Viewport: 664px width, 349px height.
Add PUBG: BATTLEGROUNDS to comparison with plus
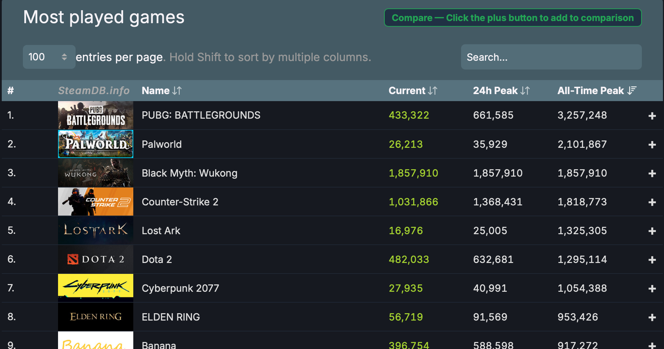click(652, 116)
